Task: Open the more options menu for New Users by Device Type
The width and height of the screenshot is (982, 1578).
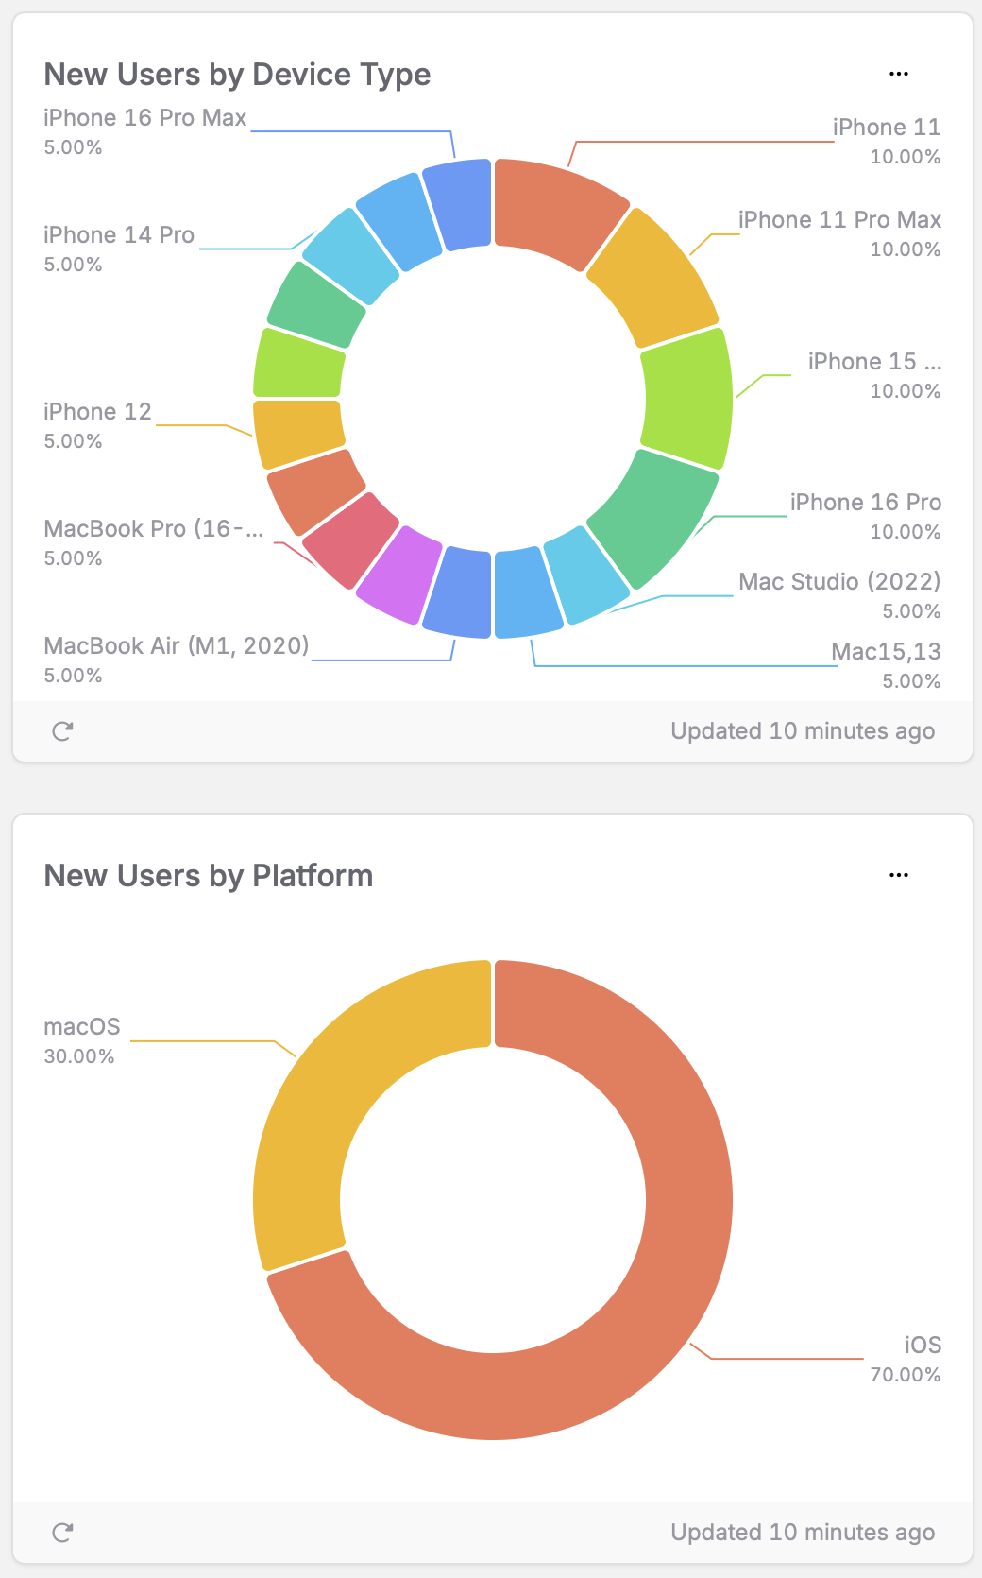Action: (x=899, y=74)
